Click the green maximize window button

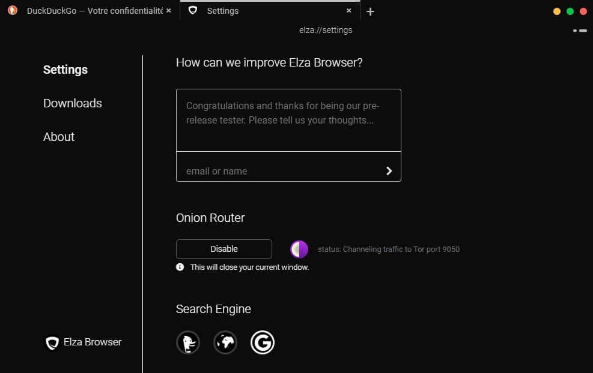pos(570,11)
